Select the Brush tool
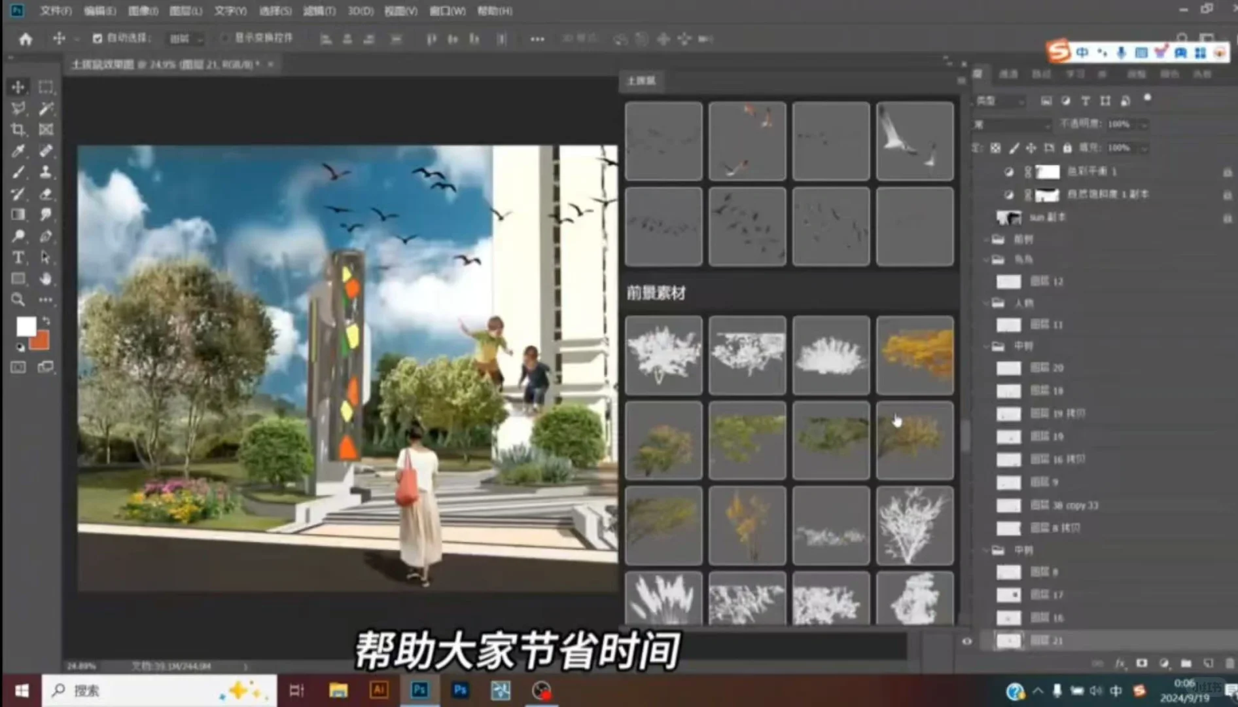This screenshot has height=707, width=1238. click(18, 172)
